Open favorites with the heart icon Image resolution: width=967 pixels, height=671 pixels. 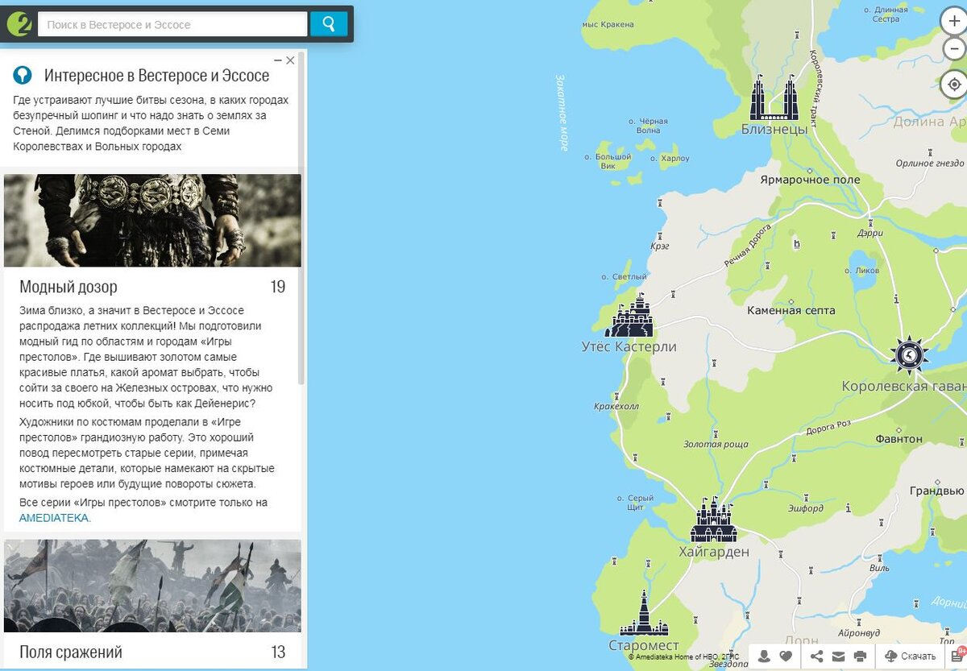coord(786,656)
